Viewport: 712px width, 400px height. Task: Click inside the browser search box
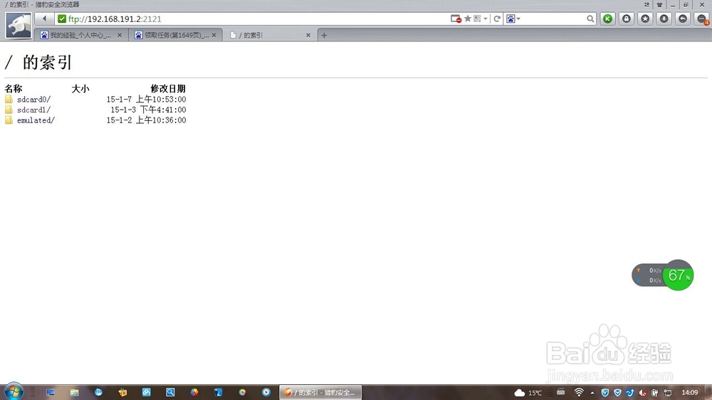click(553, 19)
